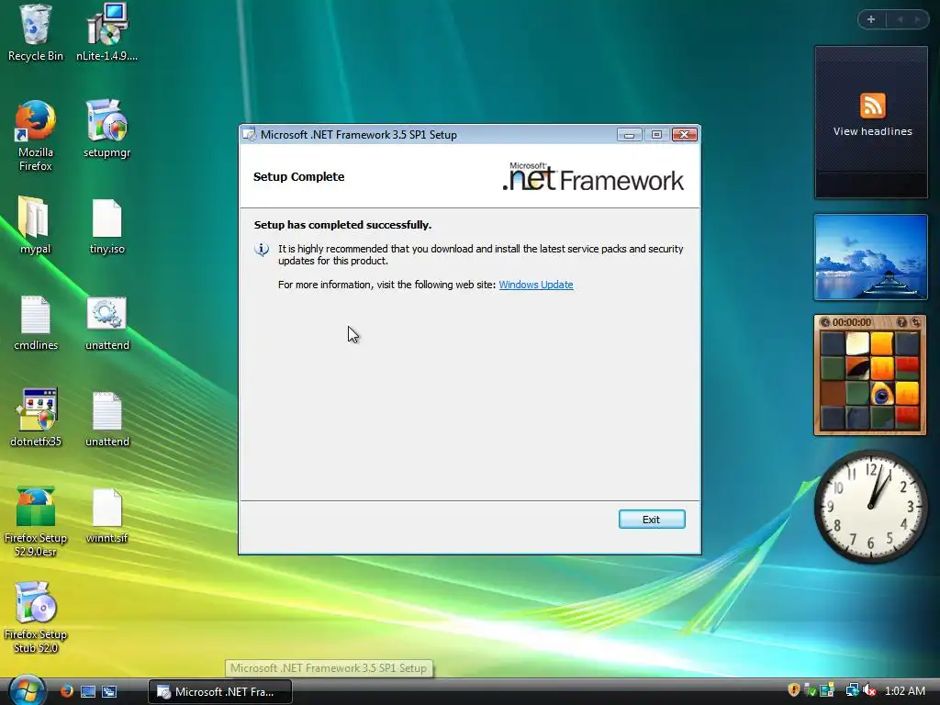
Task: Click View headlines in feed gadget
Action: pos(872,131)
